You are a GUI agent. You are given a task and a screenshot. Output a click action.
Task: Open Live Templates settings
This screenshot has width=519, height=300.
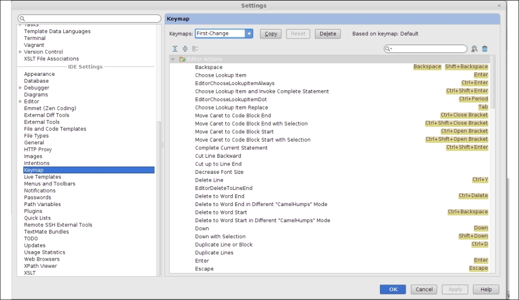(43, 177)
